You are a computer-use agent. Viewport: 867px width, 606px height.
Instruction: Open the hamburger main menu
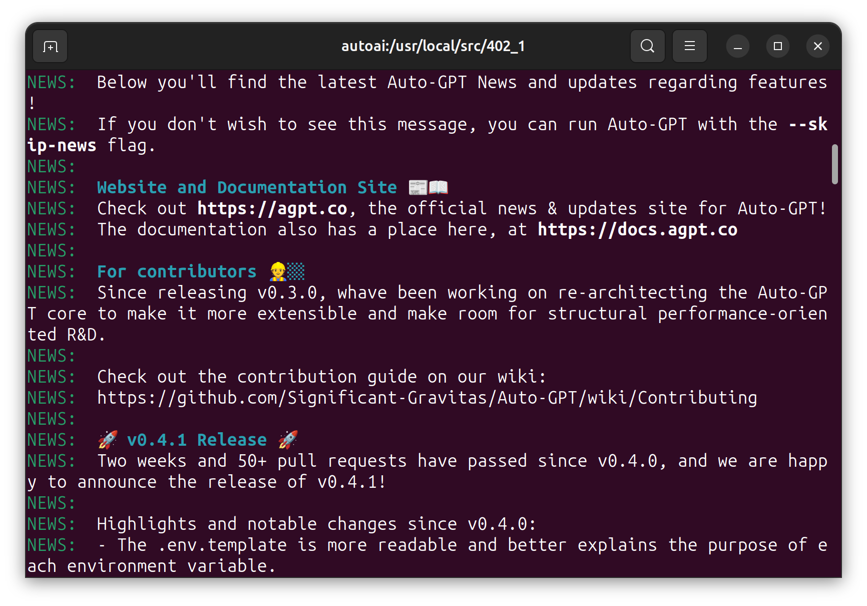coord(689,46)
